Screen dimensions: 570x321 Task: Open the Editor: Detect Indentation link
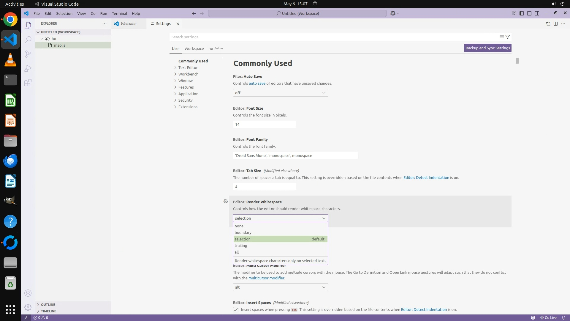426,178
